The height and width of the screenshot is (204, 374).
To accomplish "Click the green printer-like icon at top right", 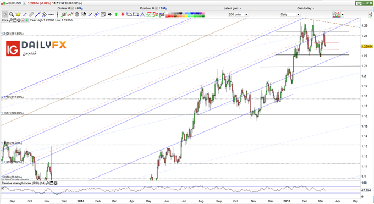I will (x=359, y=3).
